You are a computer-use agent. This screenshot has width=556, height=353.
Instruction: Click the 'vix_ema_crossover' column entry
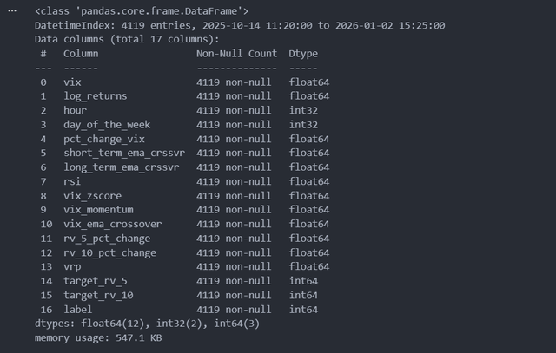click(113, 224)
